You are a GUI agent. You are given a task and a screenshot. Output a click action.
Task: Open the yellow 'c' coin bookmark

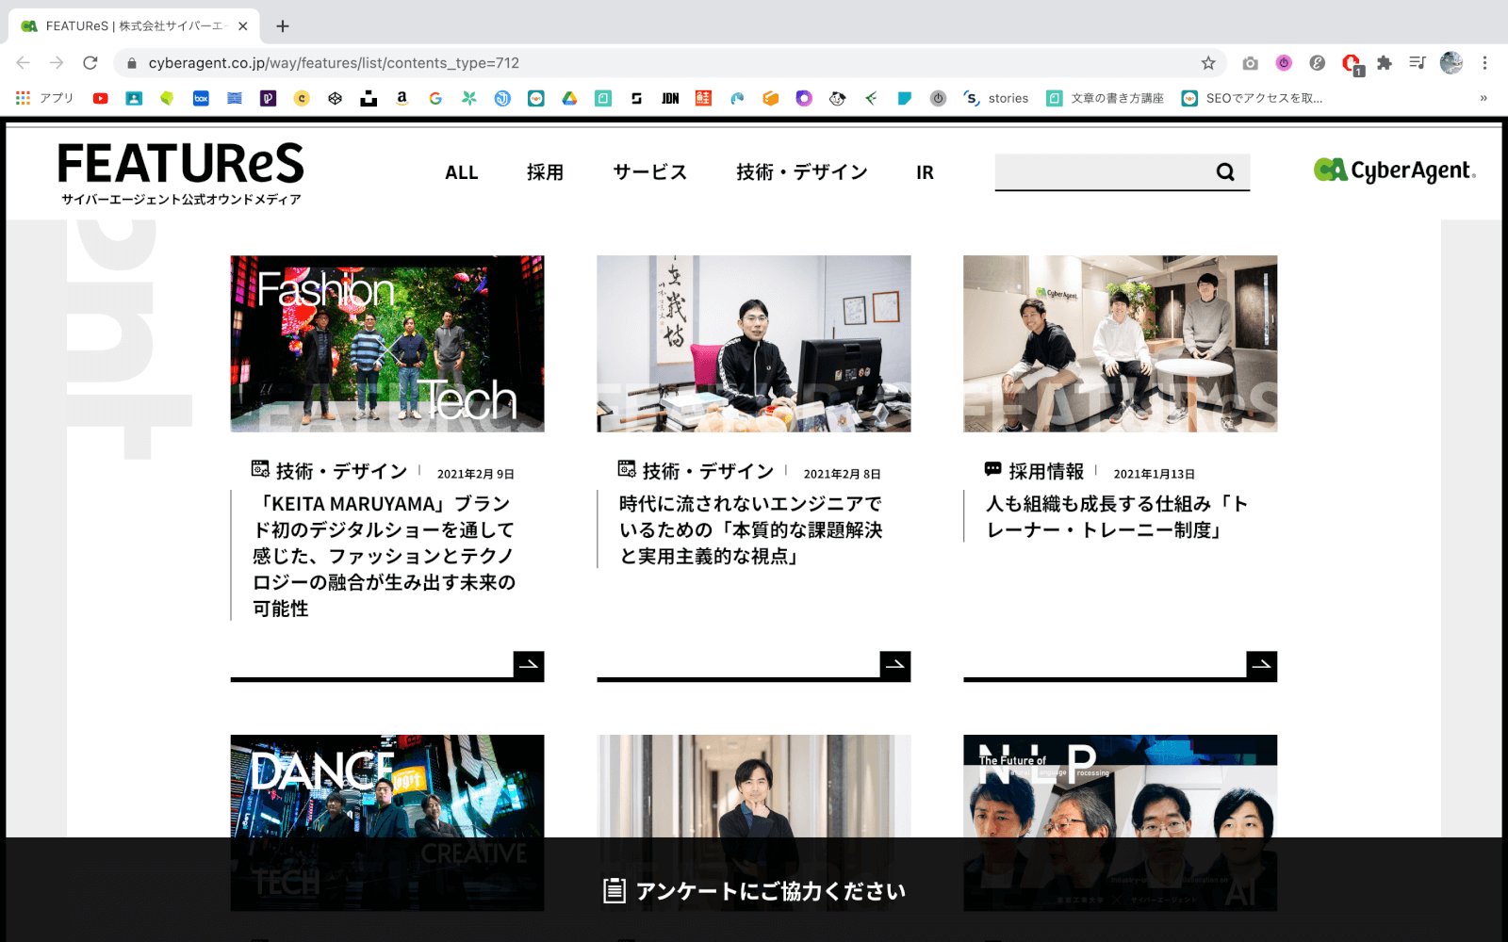tap(302, 98)
